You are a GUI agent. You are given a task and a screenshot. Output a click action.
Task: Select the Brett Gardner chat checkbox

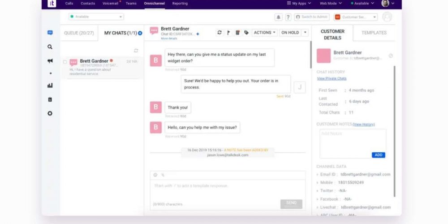[65, 62]
